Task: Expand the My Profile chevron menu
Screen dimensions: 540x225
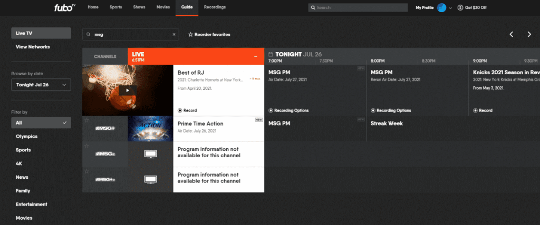Action: click(x=450, y=8)
